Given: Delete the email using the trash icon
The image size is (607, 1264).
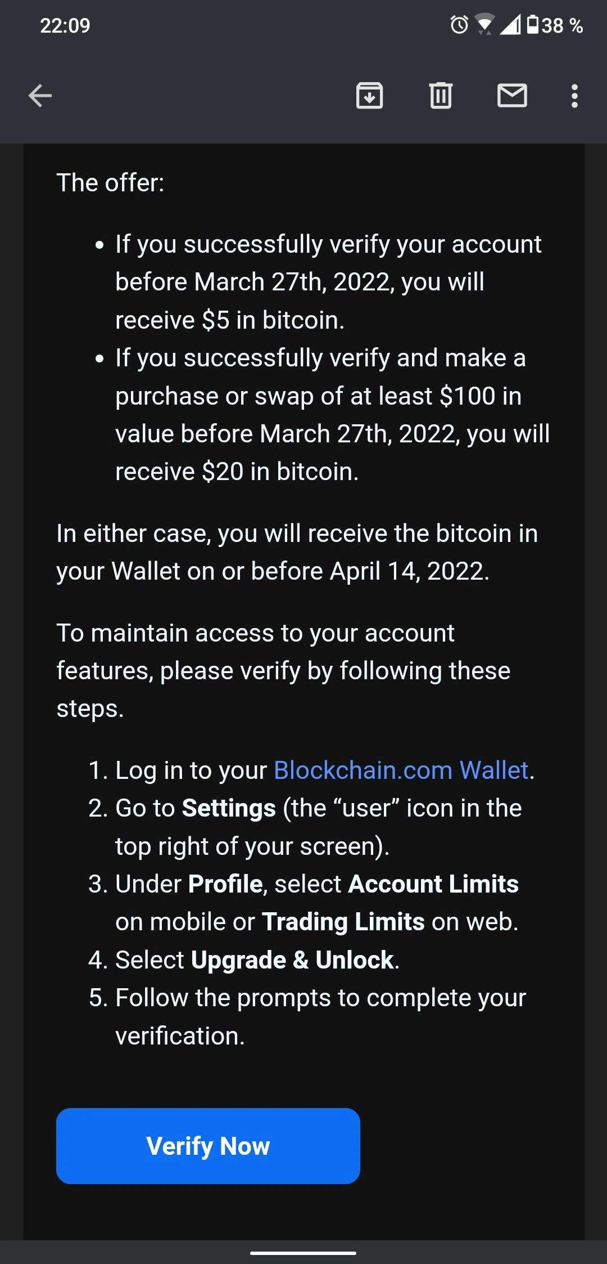Looking at the screenshot, I should click(441, 95).
